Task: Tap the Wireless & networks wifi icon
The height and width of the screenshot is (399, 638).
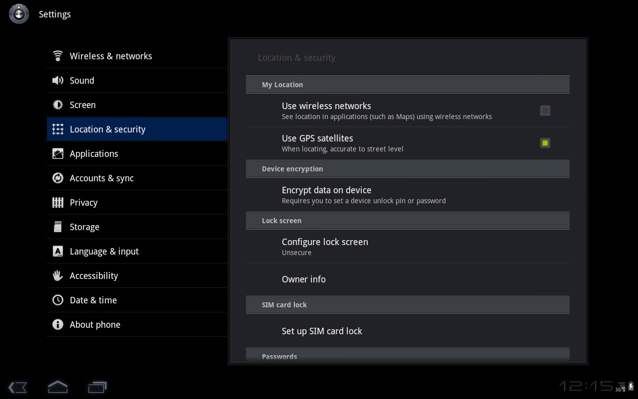Action: coord(58,56)
